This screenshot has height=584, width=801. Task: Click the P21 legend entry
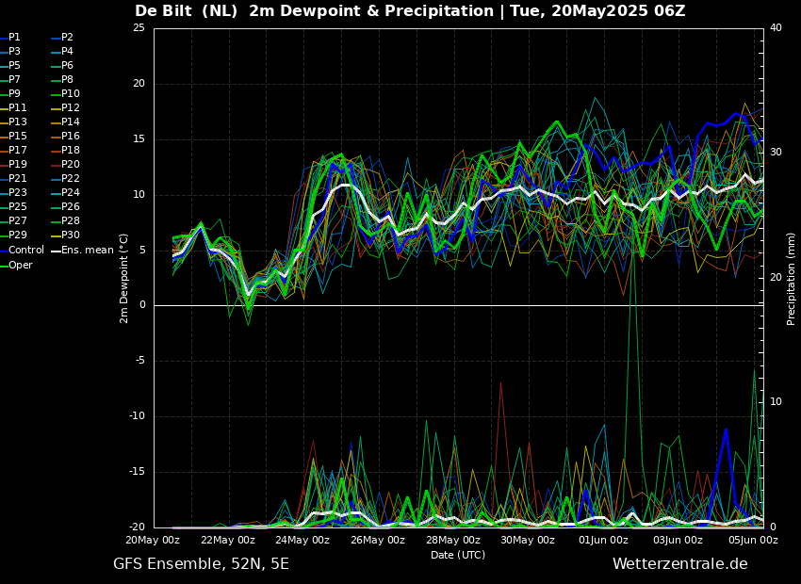click(13, 179)
